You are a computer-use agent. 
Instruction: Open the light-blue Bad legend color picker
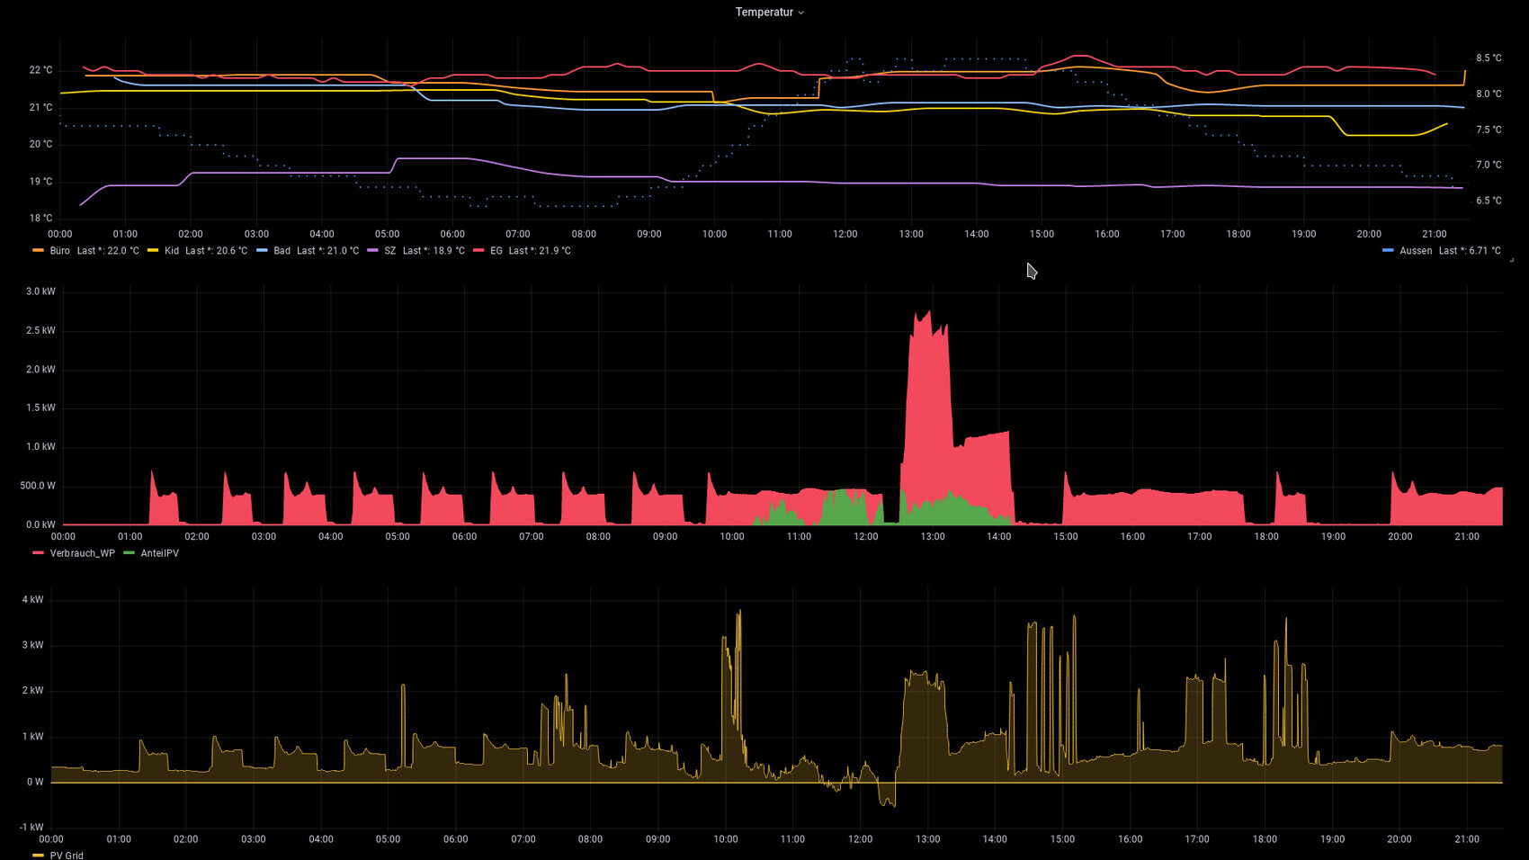[x=262, y=251]
